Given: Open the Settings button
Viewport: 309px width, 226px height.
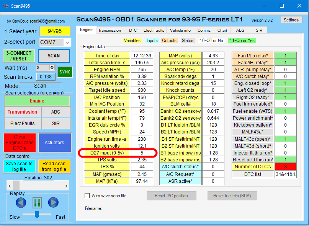Looking at the screenshot, I should pos(291,20).
